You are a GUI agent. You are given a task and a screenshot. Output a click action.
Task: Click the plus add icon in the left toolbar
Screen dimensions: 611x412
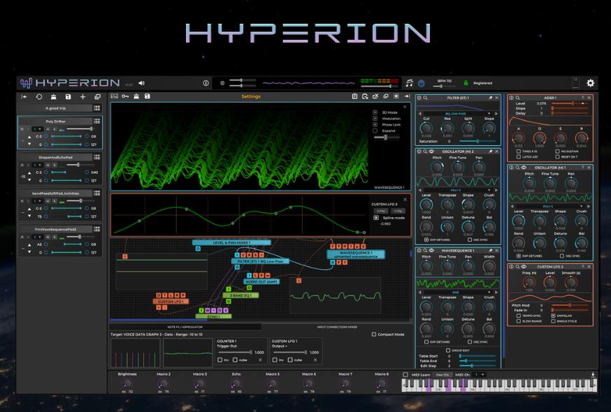click(82, 96)
